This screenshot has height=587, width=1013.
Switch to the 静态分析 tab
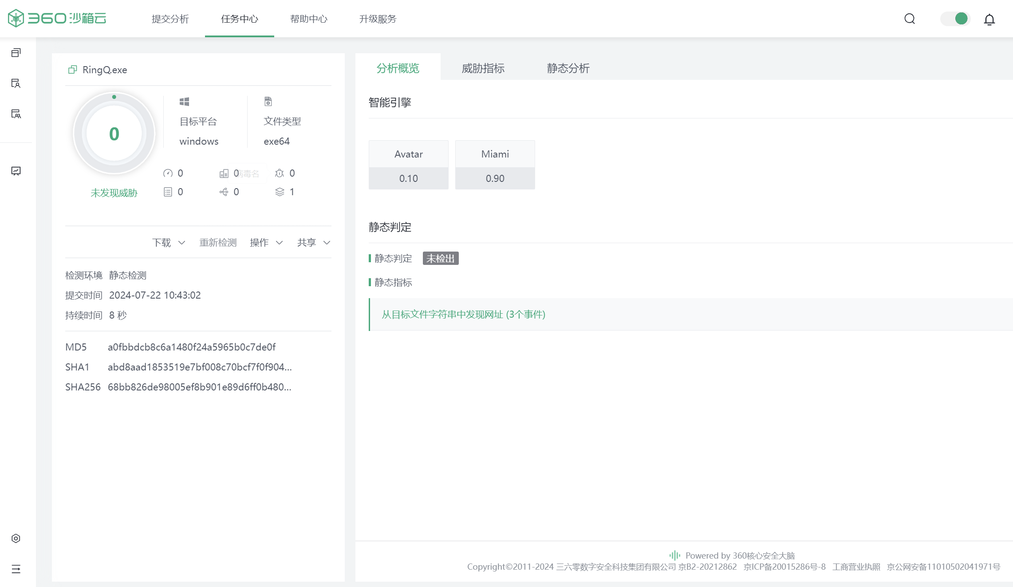568,68
